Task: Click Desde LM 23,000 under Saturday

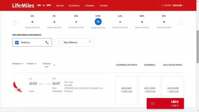Action: coord(76,28)
